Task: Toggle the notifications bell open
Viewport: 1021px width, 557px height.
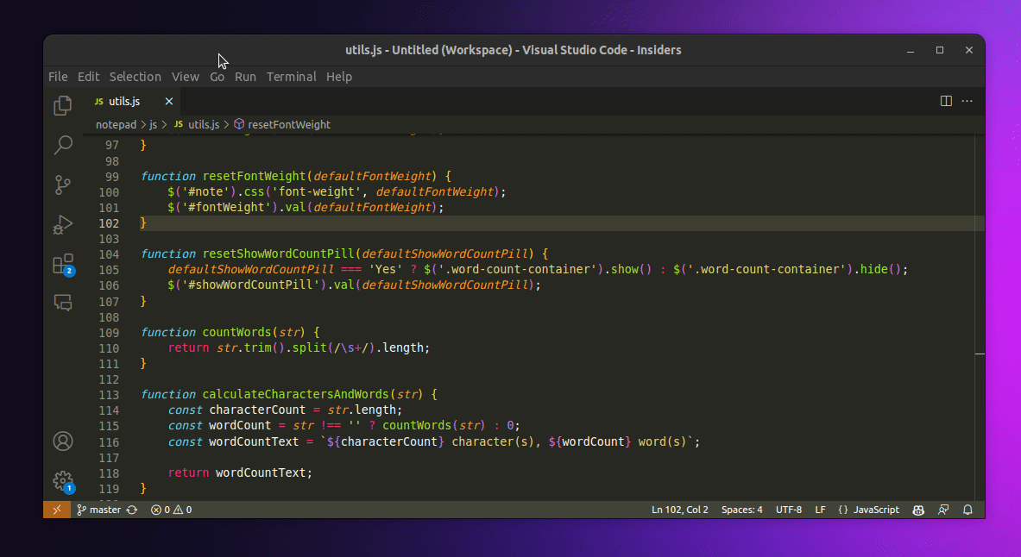Action: [967, 510]
